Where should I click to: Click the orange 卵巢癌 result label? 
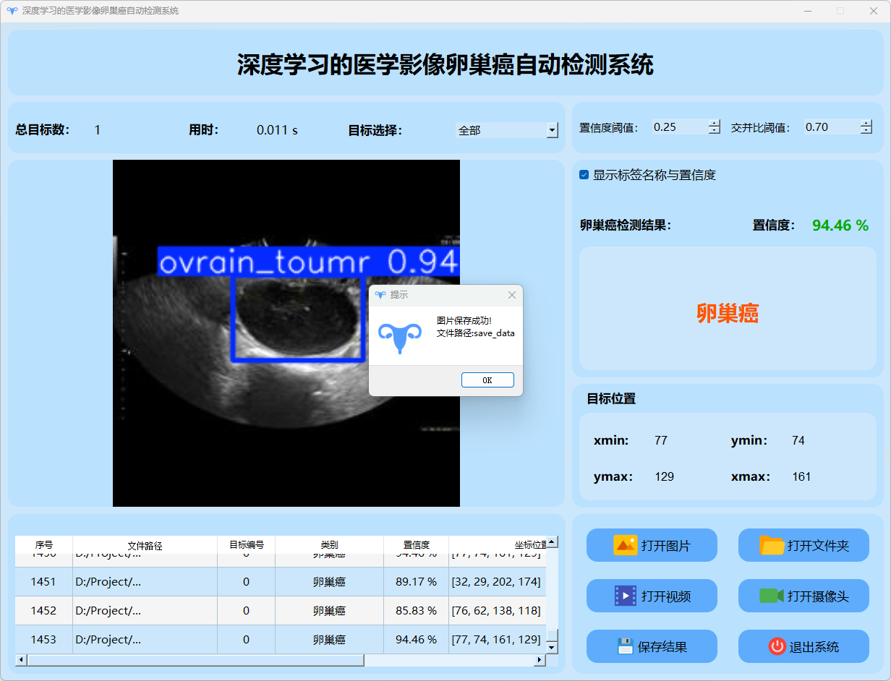coord(728,313)
